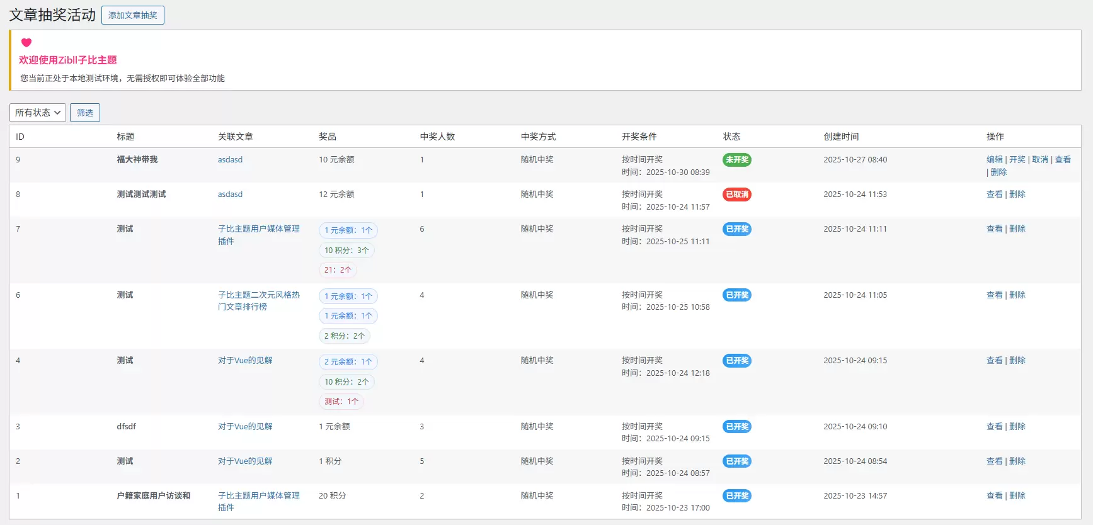Open the 所有状态 status filter dropdown
The width and height of the screenshot is (1093, 525).
click(x=38, y=113)
